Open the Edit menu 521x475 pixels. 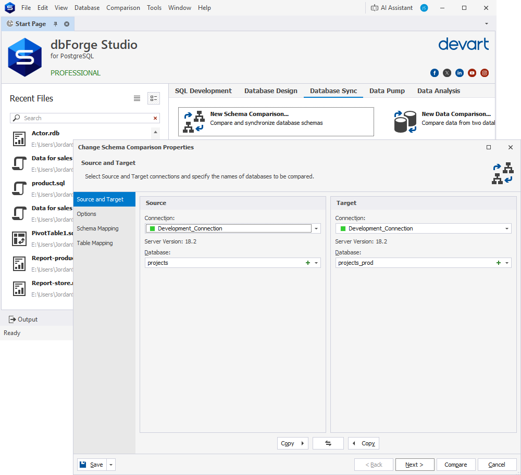[43, 8]
